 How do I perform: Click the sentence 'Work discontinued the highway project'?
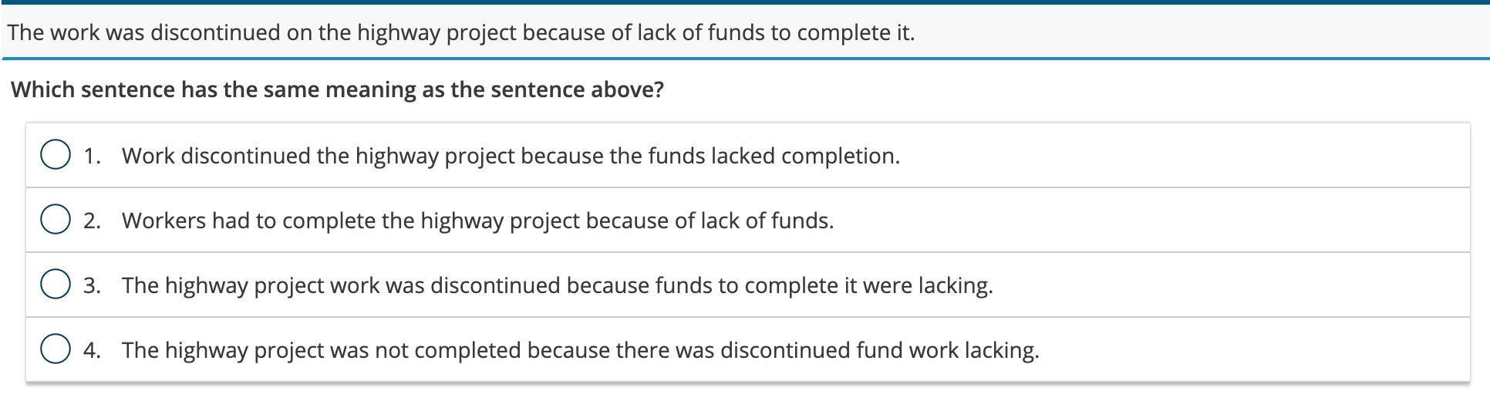511,156
